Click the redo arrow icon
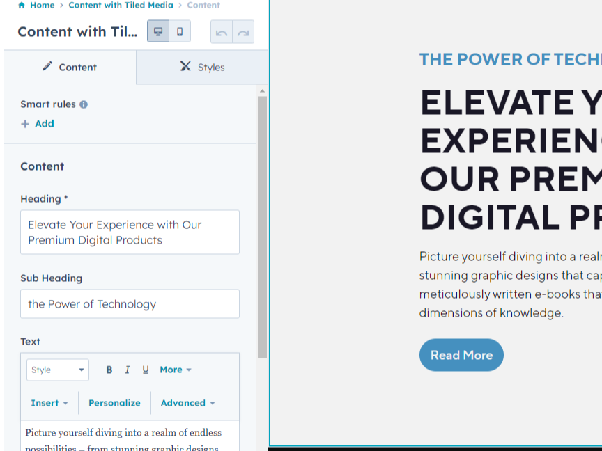This screenshot has width=602, height=451. point(243,33)
